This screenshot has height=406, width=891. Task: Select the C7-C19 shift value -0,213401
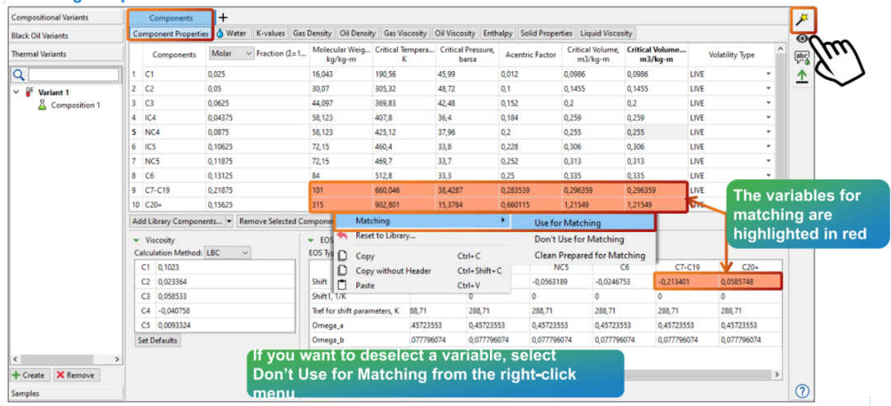coord(686,281)
